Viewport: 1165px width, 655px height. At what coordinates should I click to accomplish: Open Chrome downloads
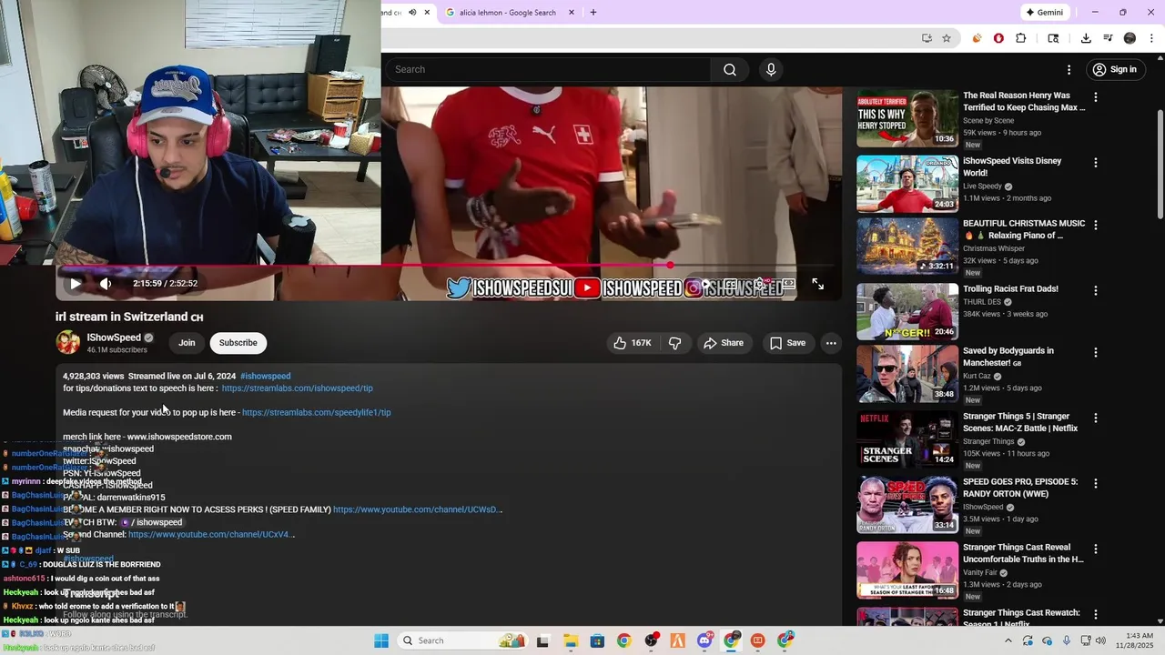coord(1086,38)
